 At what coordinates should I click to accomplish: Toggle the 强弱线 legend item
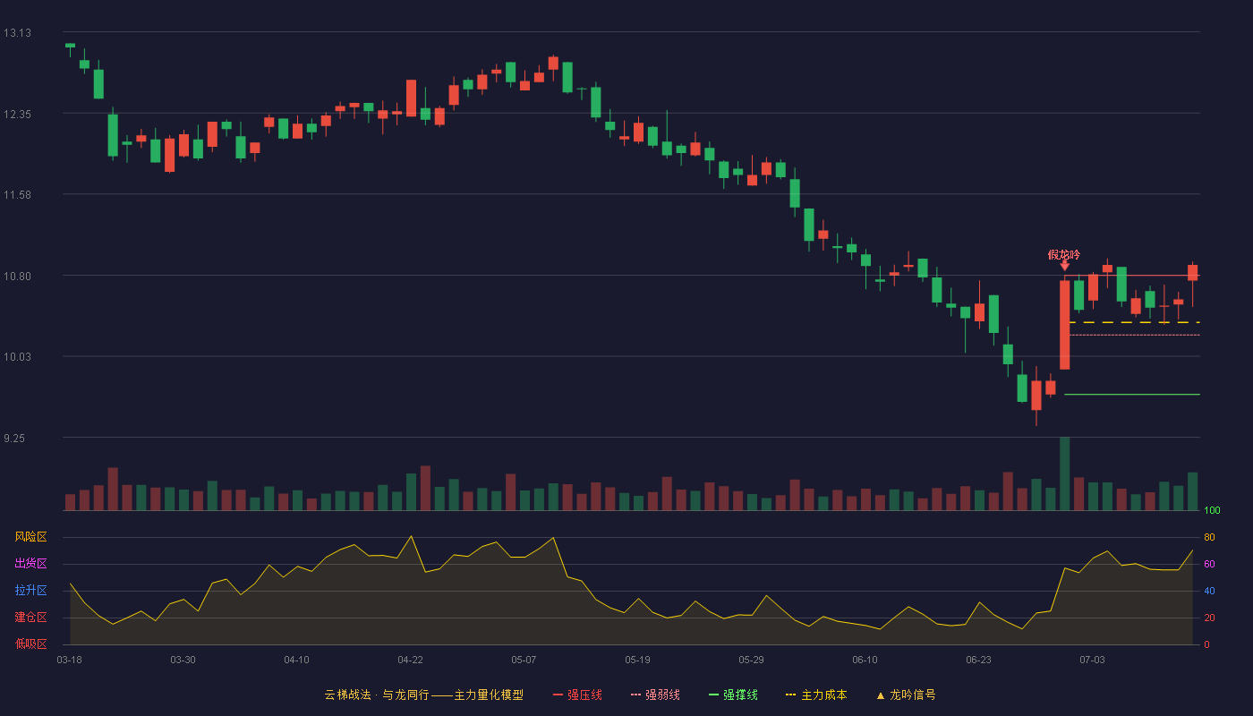tap(655, 695)
